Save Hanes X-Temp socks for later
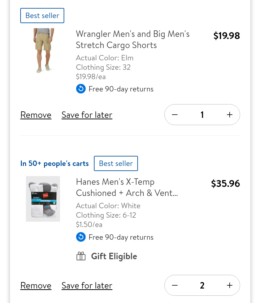This screenshot has height=303, width=260. [87, 286]
